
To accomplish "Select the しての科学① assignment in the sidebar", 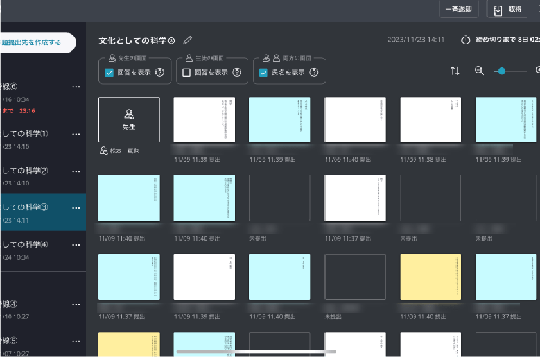I will coord(43,139).
